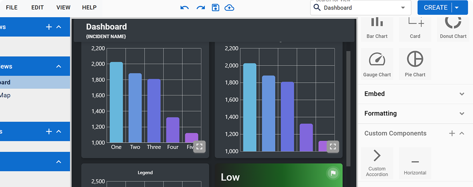Image resolution: width=473 pixels, height=187 pixels.
Task: Click the cloud upload publish icon
Action: pos(229,8)
